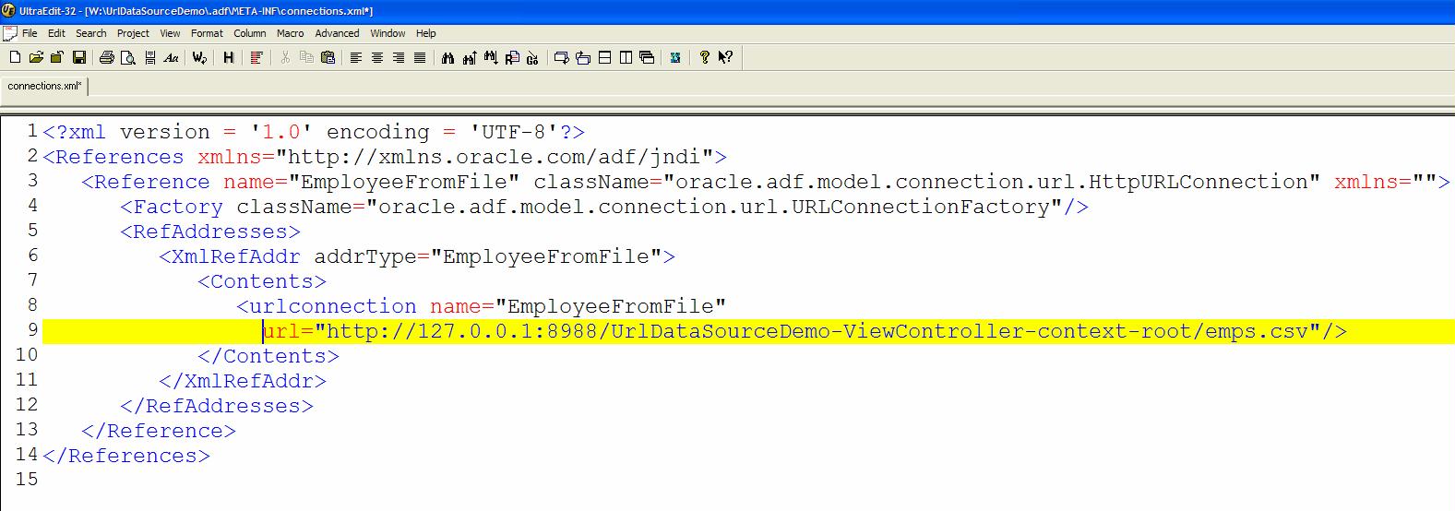1455x511 pixels.
Task: Save the file using the floppy disk icon
Action: [x=79, y=57]
